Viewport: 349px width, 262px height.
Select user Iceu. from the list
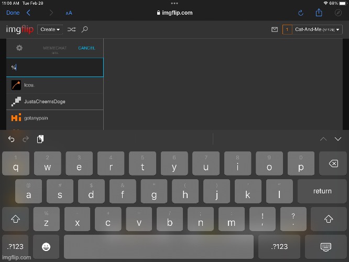pos(54,85)
